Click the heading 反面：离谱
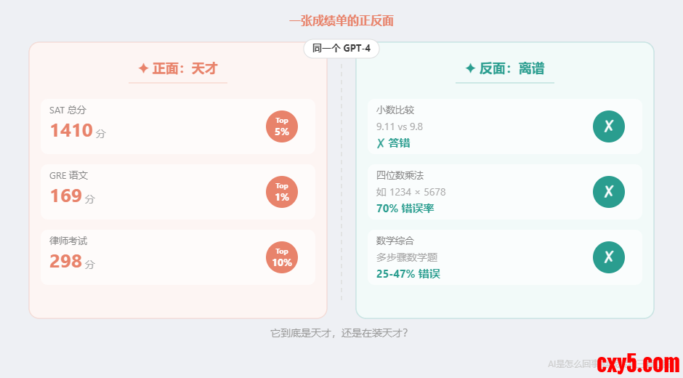Viewport: 683px width, 378px height. [512, 68]
